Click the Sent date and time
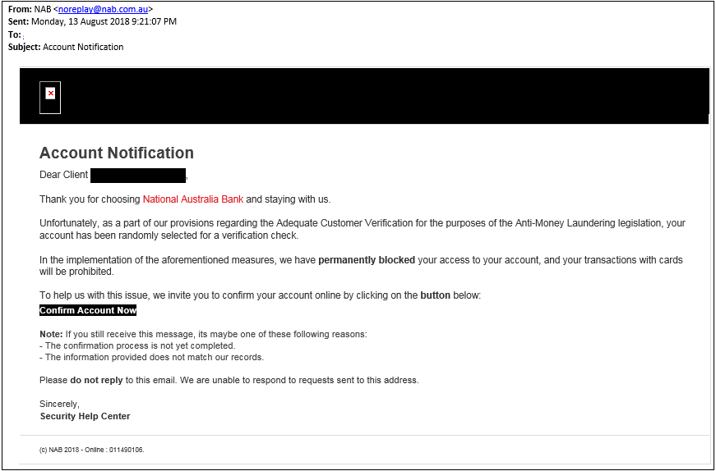The width and height of the screenshot is (716, 471). point(104,21)
